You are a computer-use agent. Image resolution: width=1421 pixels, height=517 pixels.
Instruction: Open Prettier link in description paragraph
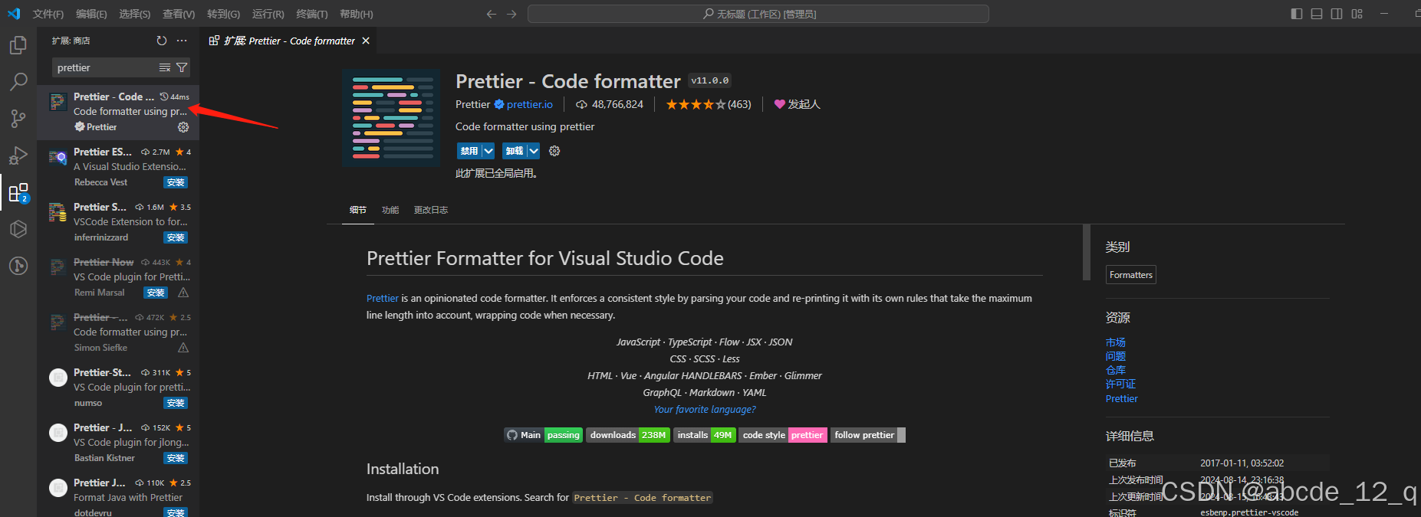[383, 299]
